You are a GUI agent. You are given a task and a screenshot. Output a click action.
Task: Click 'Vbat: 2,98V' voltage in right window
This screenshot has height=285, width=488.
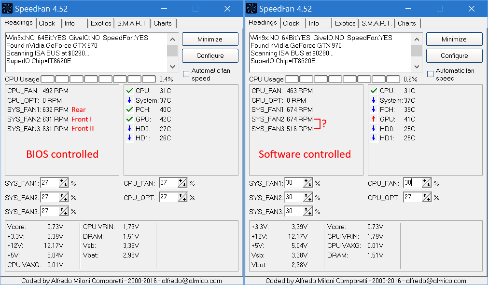pyautogui.click(x=279, y=265)
